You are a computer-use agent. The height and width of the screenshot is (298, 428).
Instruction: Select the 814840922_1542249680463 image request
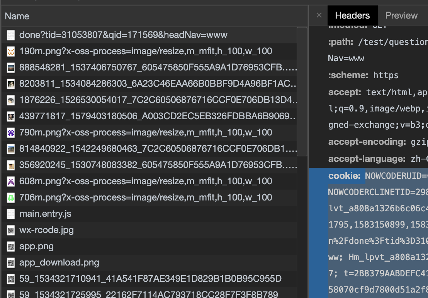point(149,149)
